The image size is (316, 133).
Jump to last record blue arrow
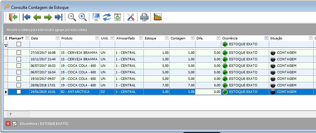point(59,17)
